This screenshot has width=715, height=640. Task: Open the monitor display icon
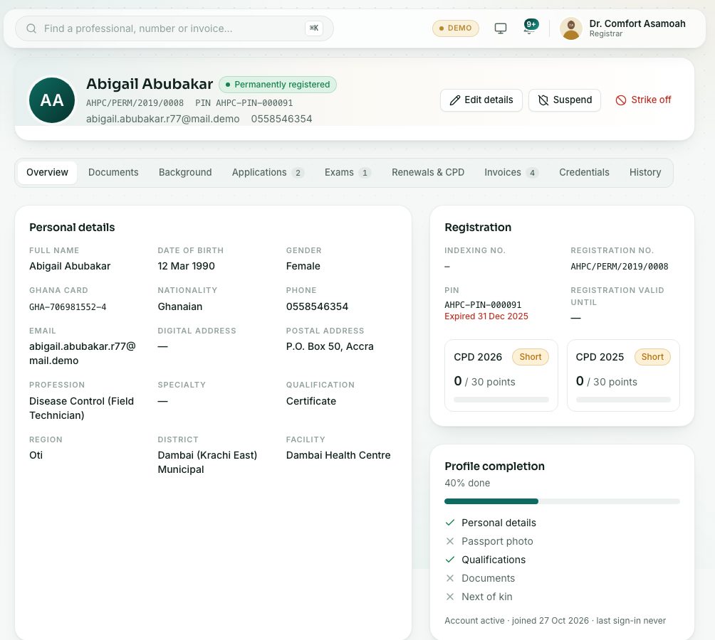coord(500,28)
